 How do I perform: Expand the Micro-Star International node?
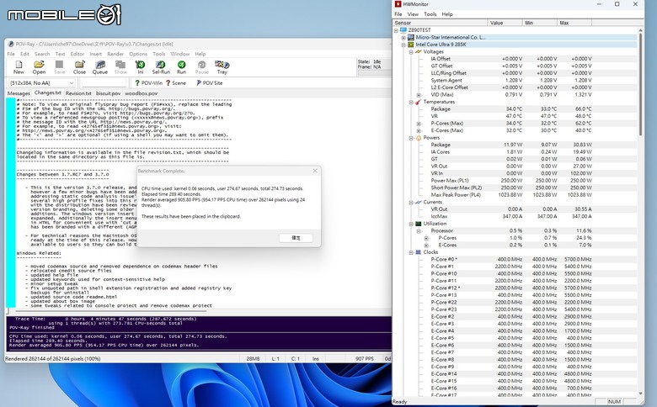point(403,37)
